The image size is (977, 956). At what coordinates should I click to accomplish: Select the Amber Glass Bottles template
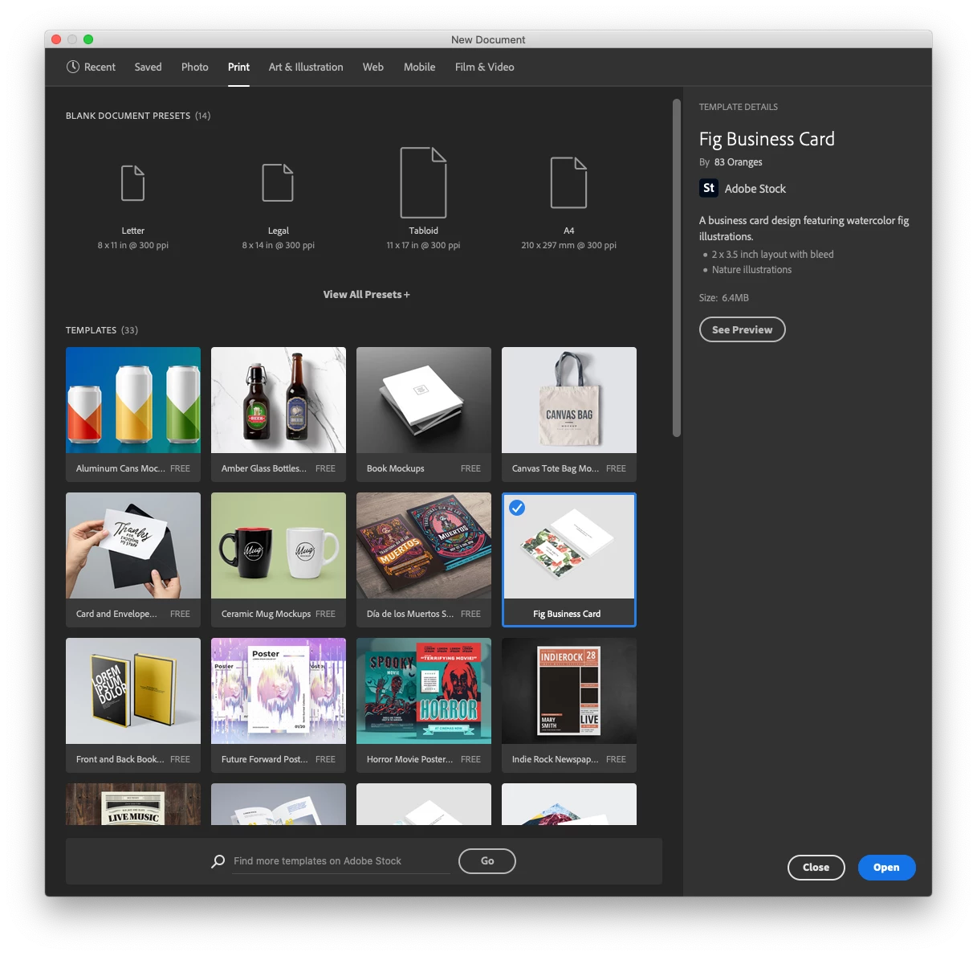[x=279, y=415]
